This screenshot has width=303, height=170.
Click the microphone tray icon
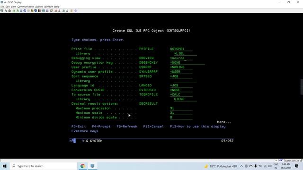[x=256, y=166]
